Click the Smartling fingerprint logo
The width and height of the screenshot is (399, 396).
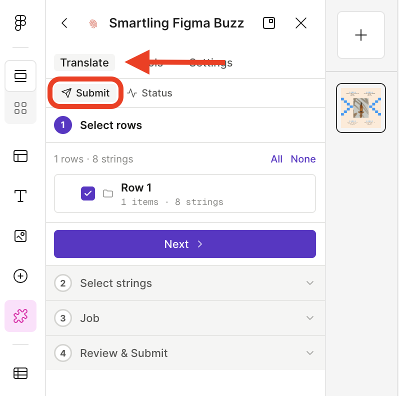93,24
